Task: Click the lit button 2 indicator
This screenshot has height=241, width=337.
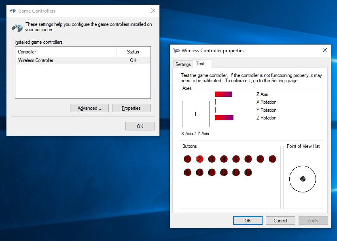Action: pos(199,159)
